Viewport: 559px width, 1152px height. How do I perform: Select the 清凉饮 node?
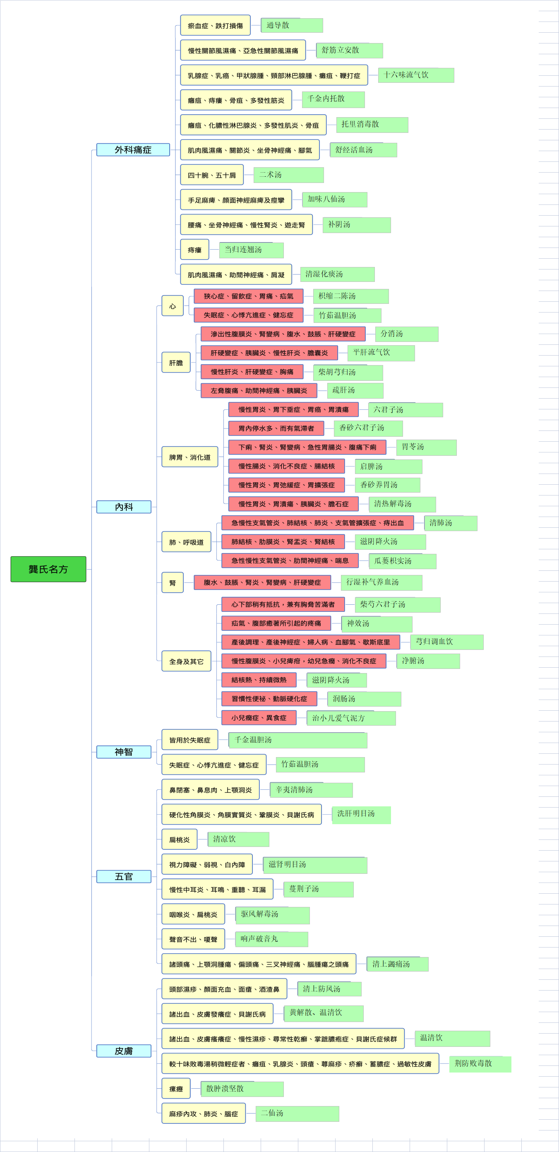(x=239, y=839)
